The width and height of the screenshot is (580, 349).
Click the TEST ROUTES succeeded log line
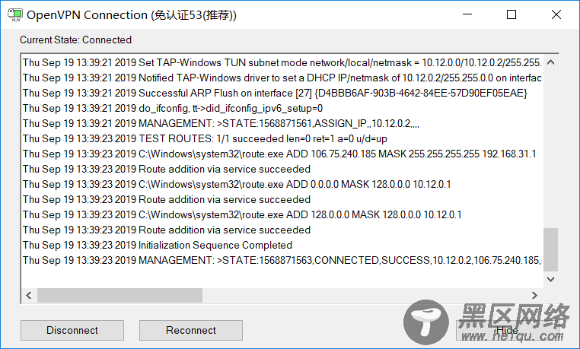[205, 139]
